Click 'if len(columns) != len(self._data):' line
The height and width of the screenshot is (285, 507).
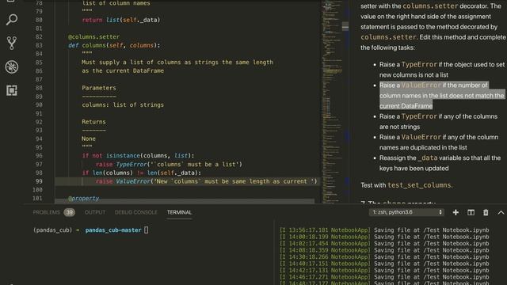[x=141, y=173]
